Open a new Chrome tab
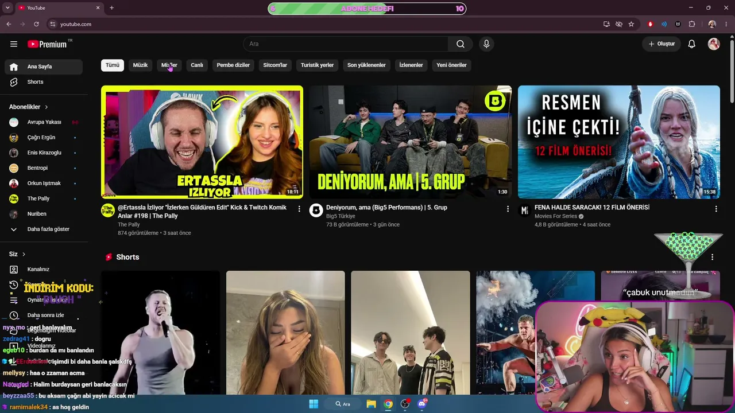The height and width of the screenshot is (413, 735). click(111, 7)
